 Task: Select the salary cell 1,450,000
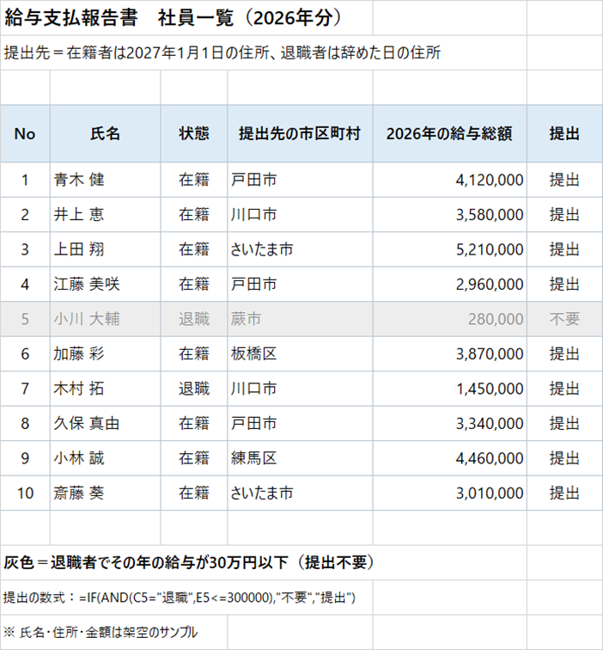pos(450,389)
